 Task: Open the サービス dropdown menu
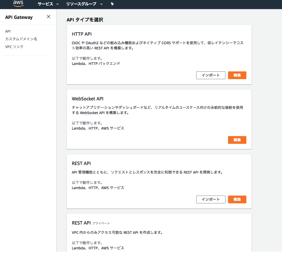tap(48, 4)
